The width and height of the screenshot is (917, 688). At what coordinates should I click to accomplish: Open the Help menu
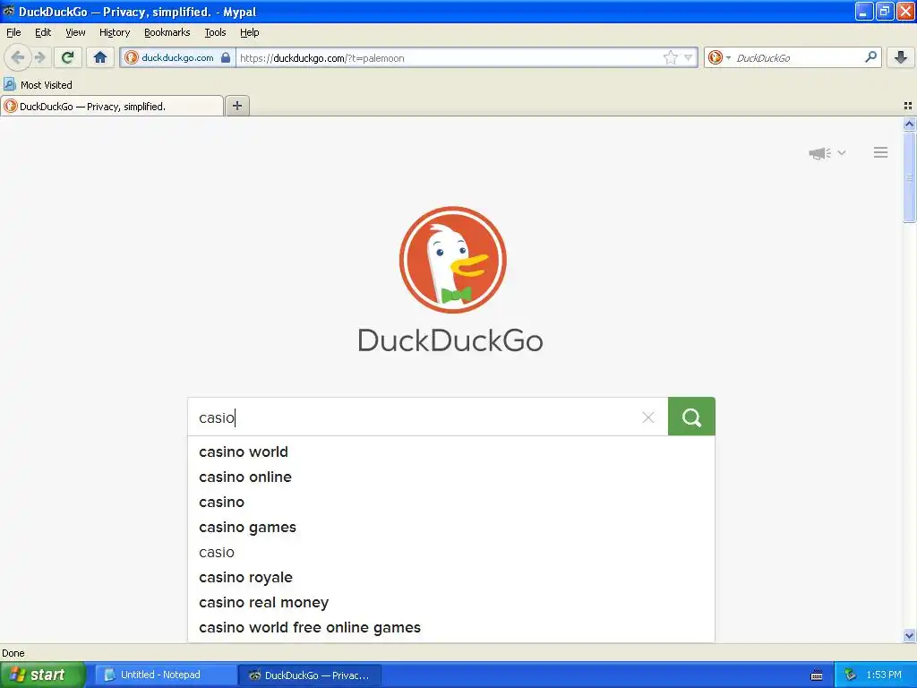point(250,32)
